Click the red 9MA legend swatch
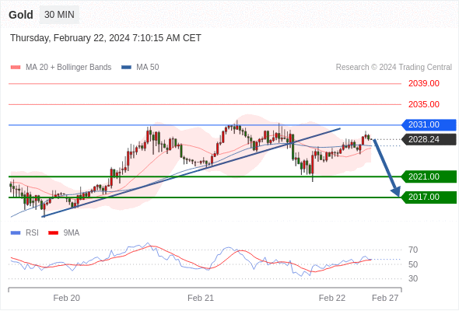This screenshot has width=459, height=311. tap(53, 233)
